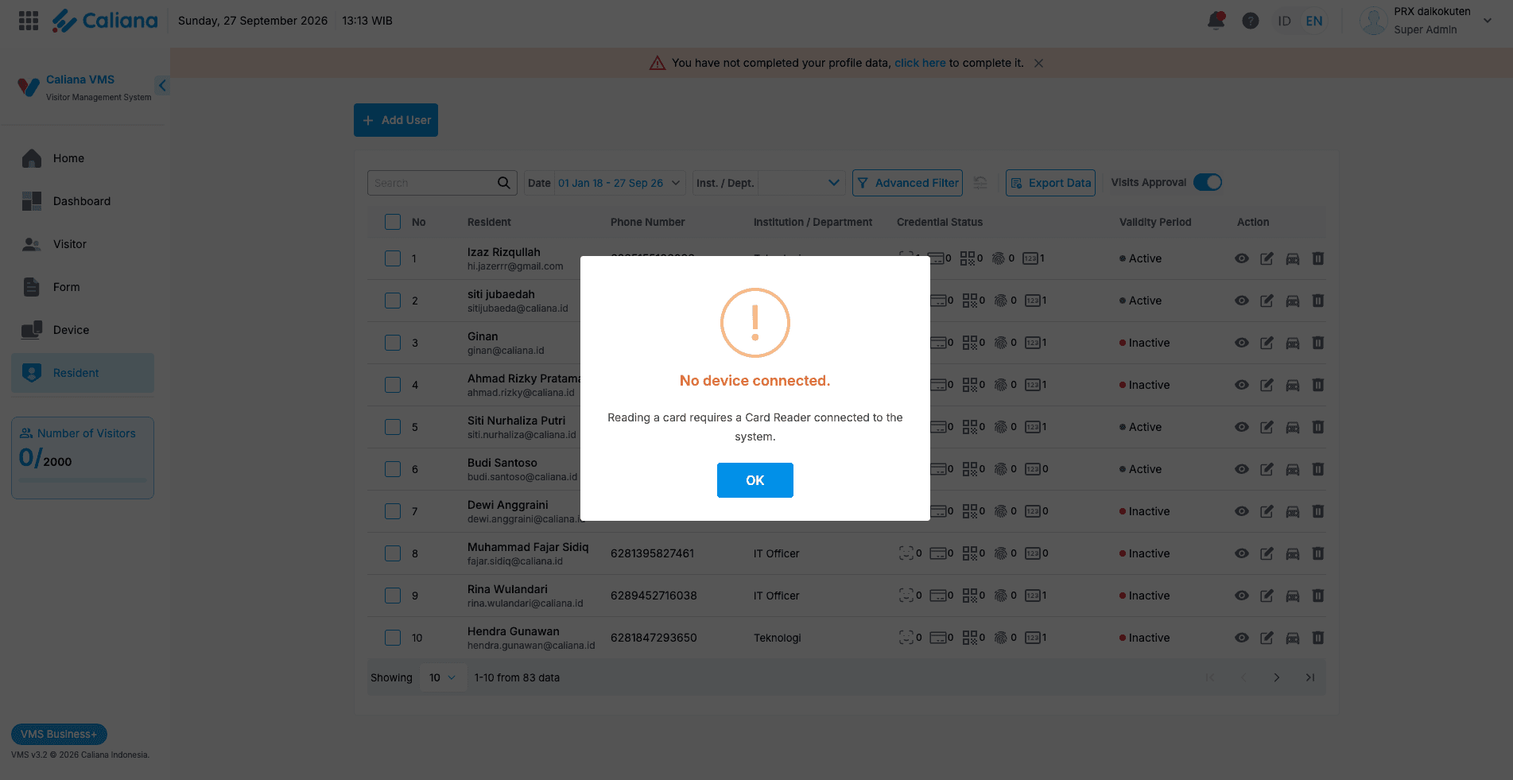View details for Izaz Rizqullah
The width and height of the screenshot is (1513, 780).
click(x=1241, y=258)
